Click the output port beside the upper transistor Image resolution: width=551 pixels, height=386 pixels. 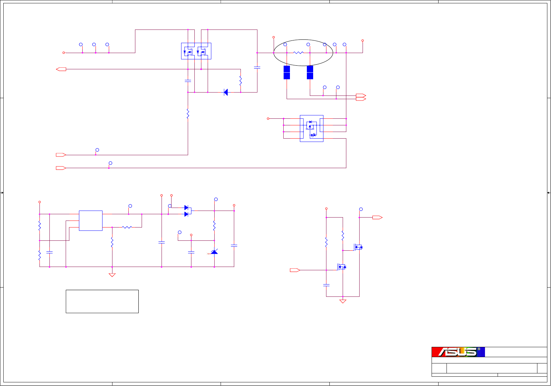tap(378, 218)
